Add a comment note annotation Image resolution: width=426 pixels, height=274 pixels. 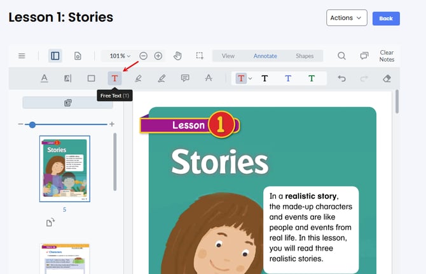coord(185,79)
